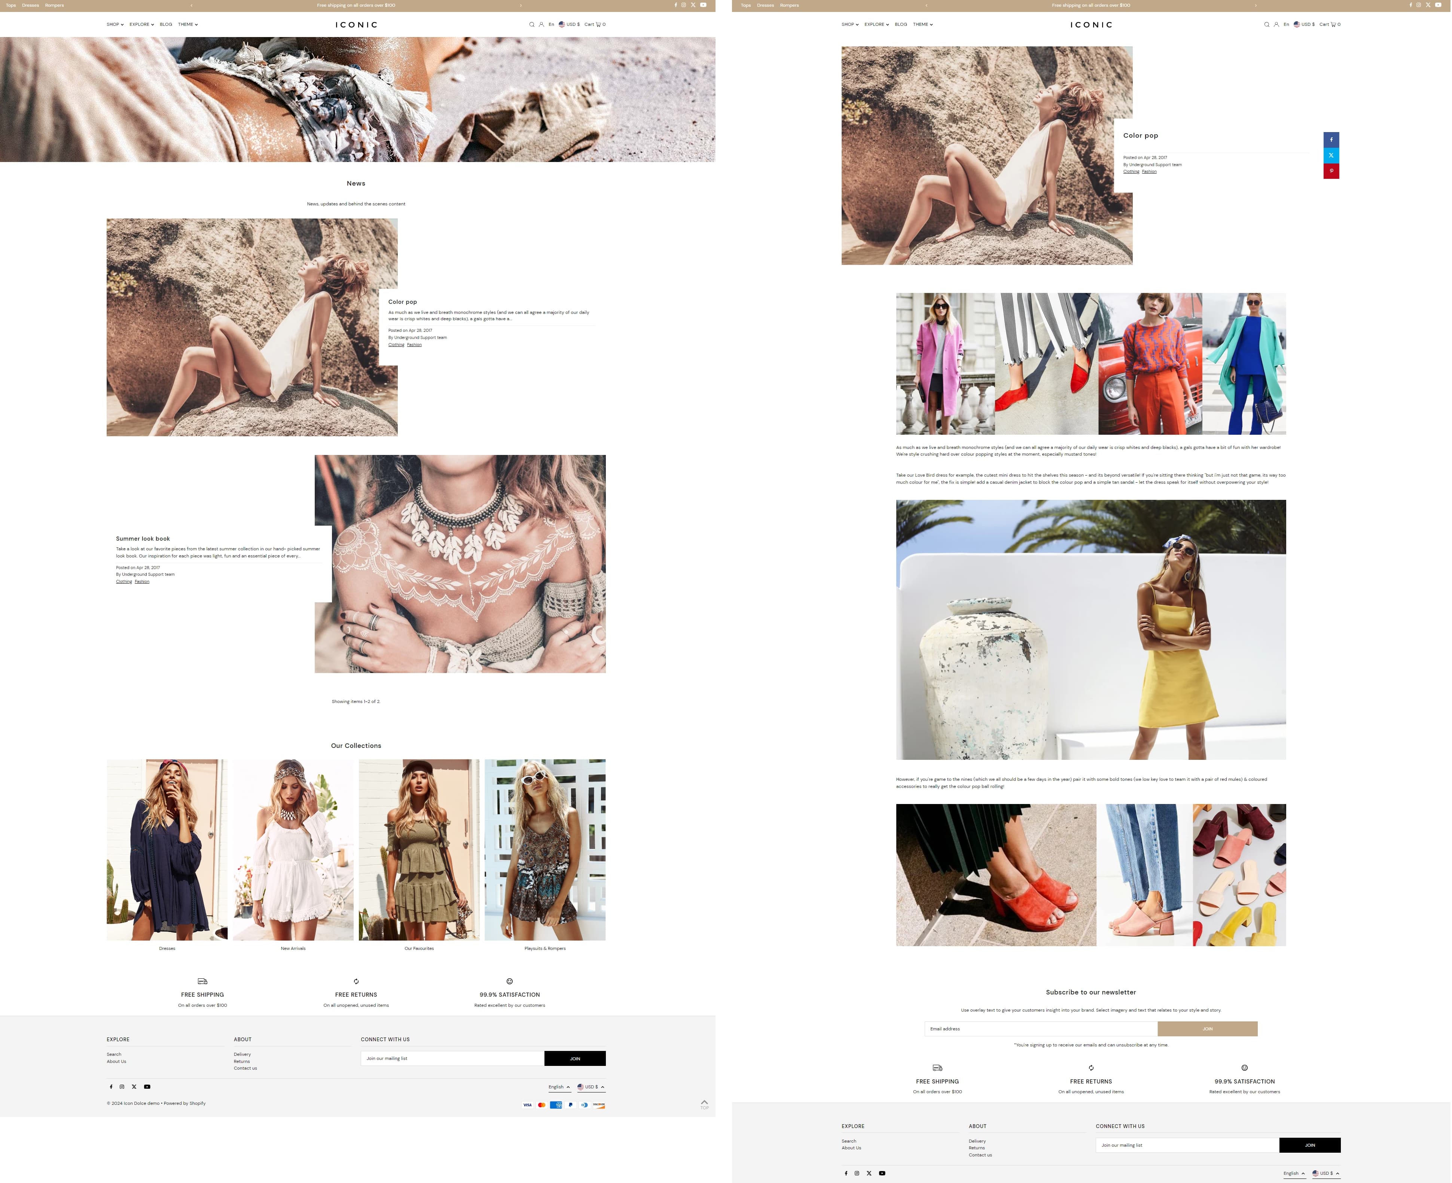This screenshot has height=1183, width=1452.
Task: Select Rompers link in right page top bar
Action: click(789, 6)
